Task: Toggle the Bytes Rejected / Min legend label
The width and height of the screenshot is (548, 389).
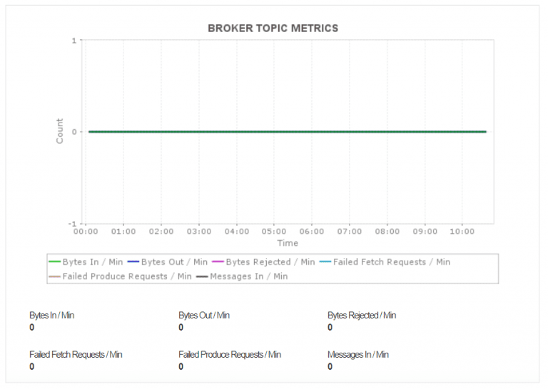Action: (x=270, y=262)
